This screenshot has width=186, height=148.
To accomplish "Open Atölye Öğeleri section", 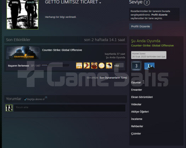I will coord(140,112).
